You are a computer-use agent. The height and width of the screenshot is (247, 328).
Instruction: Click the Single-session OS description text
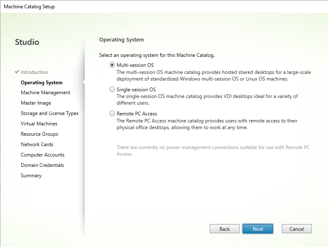pyautogui.click(x=207, y=100)
